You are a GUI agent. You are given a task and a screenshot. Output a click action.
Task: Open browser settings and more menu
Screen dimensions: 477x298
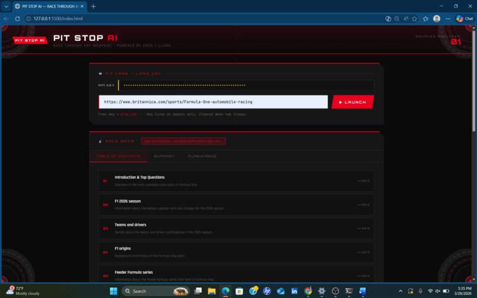[x=448, y=18]
